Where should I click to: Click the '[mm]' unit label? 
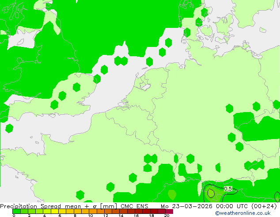click(x=109, y=206)
